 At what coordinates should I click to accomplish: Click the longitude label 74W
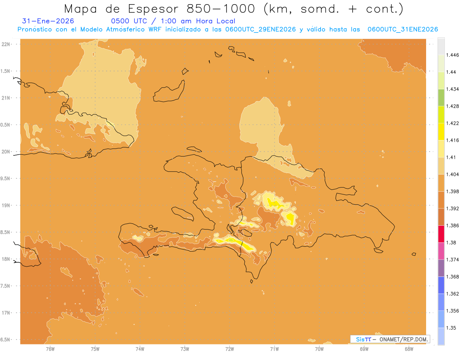tap(140, 349)
